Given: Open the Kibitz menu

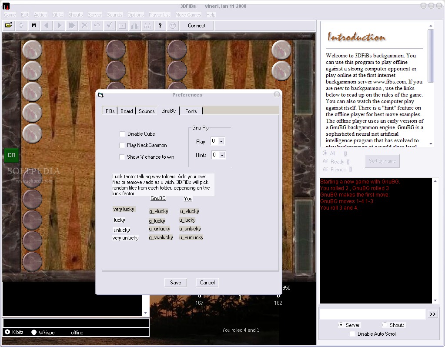Looking at the screenshot, I should pos(58,15).
